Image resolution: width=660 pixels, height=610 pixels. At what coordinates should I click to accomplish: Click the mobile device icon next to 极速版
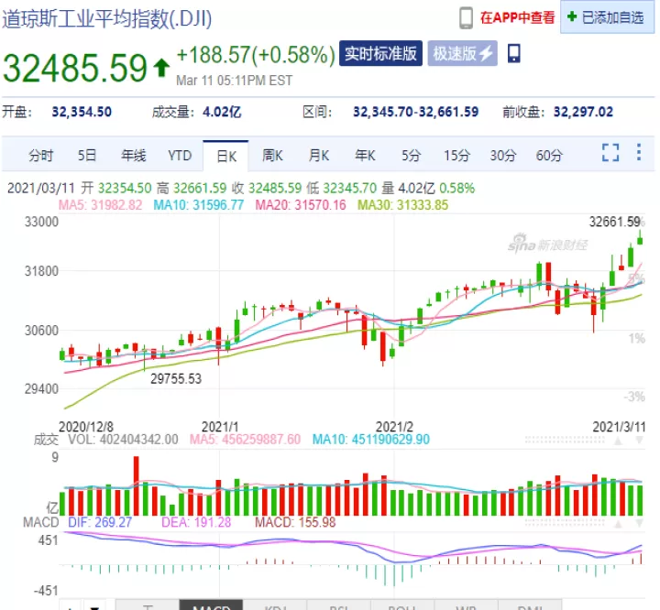click(514, 53)
